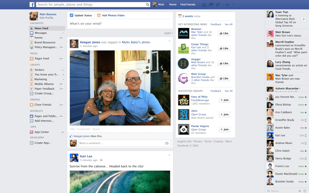Join the Panda Vegans group

[224, 129]
